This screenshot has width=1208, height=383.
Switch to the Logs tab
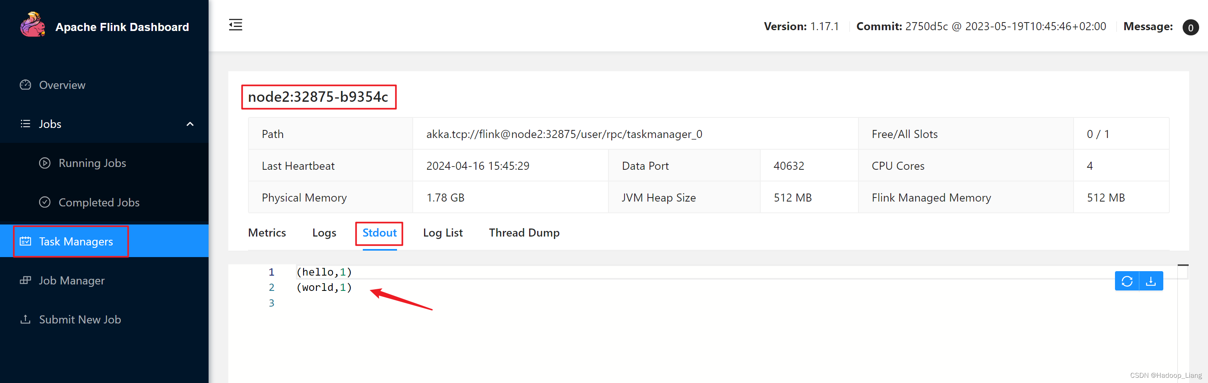tap(324, 233)
